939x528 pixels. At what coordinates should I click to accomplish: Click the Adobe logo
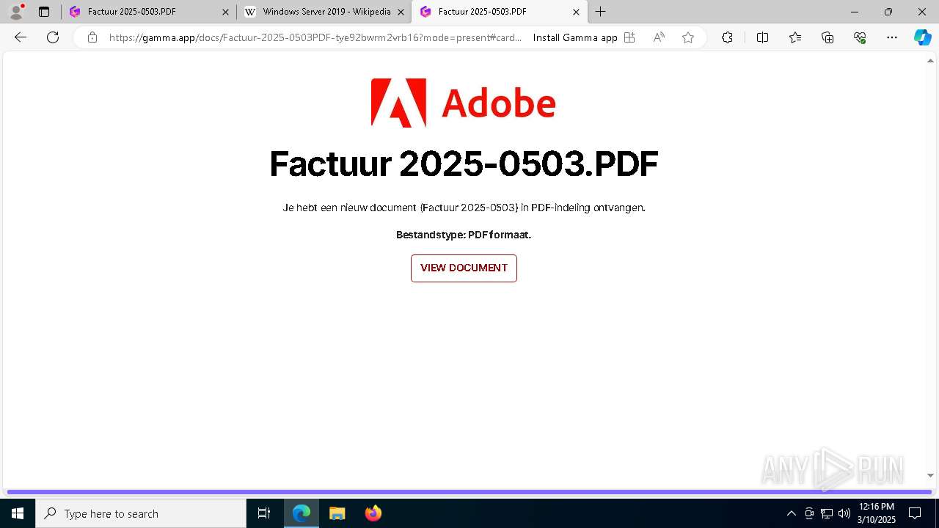click(464, 103)
